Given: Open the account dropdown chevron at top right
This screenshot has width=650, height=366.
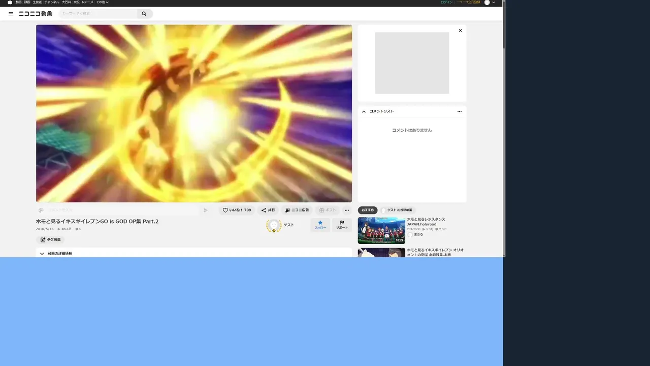Looking at the screenshot, I should tap(494, 3).
